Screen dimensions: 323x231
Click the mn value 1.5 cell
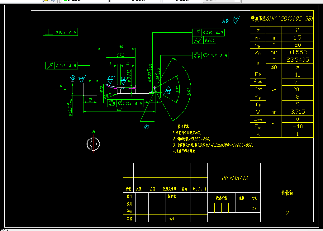(x=297, y=38)
